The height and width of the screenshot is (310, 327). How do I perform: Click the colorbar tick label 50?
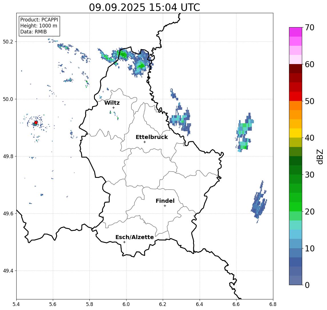310,101
